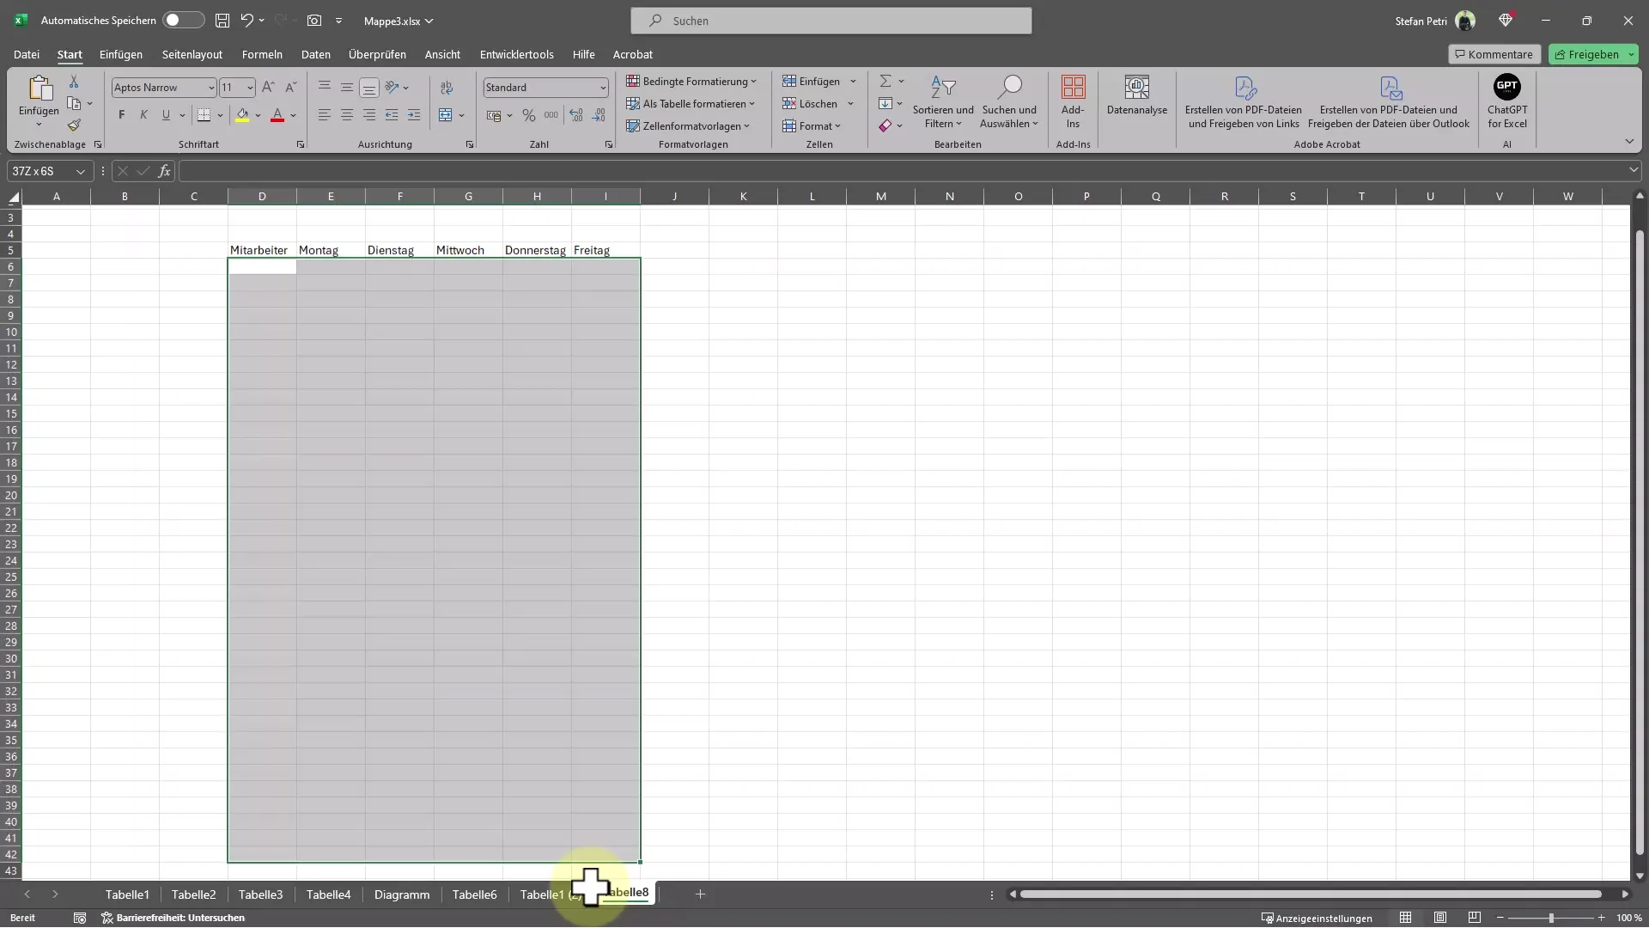Toggle Automatisches Speichern switch
Screen dimensions: 1649x928
coord(175,21)
